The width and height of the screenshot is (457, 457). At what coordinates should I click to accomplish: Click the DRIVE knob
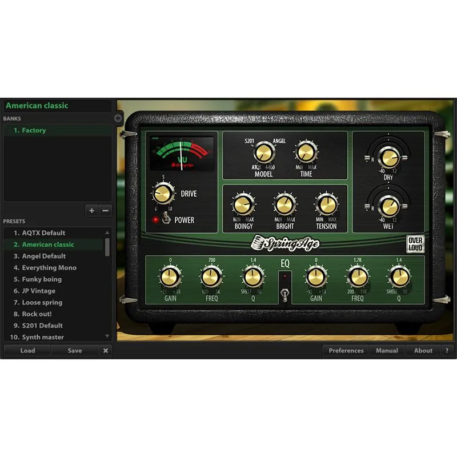(x=163, y=193)
